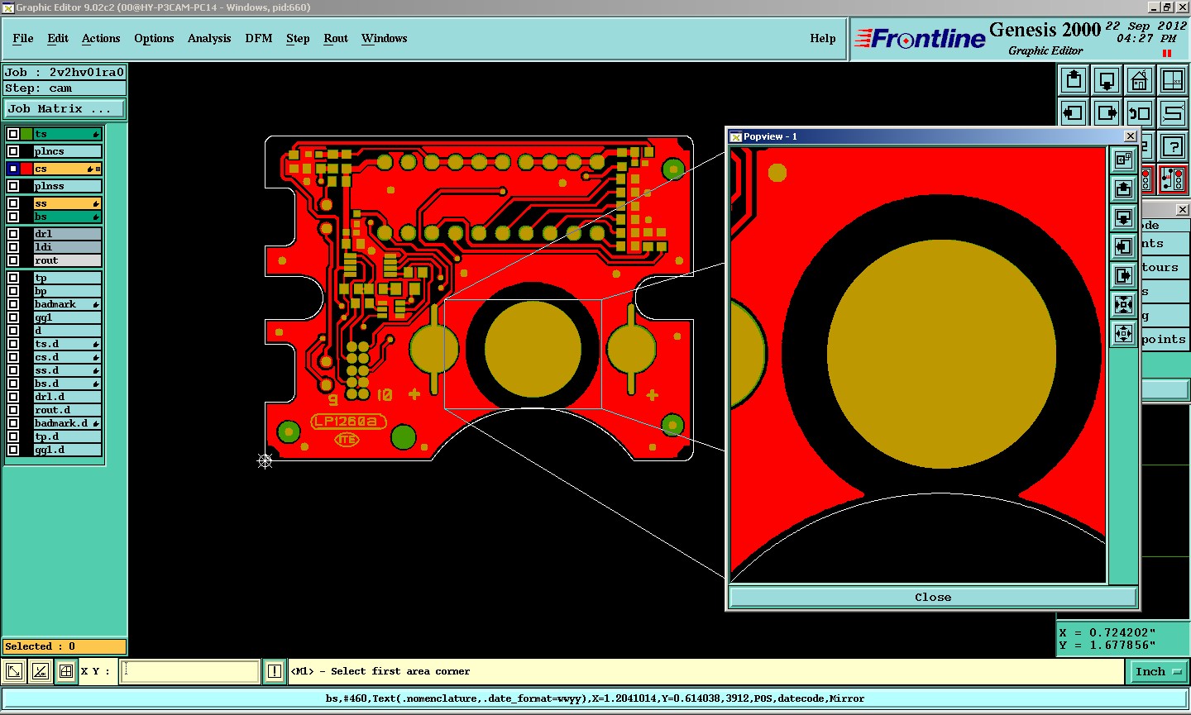
Task: Click the pan left icon in main toolbar
Action: pos(1074,113)
